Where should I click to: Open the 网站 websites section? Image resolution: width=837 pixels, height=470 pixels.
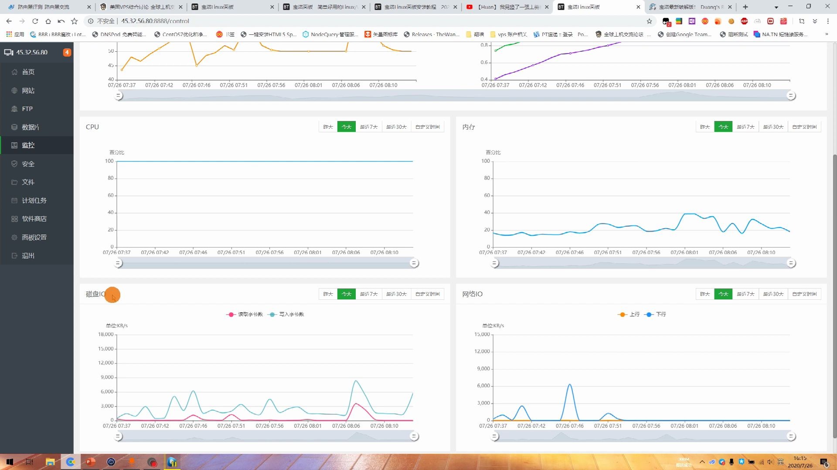pos(28,91)
